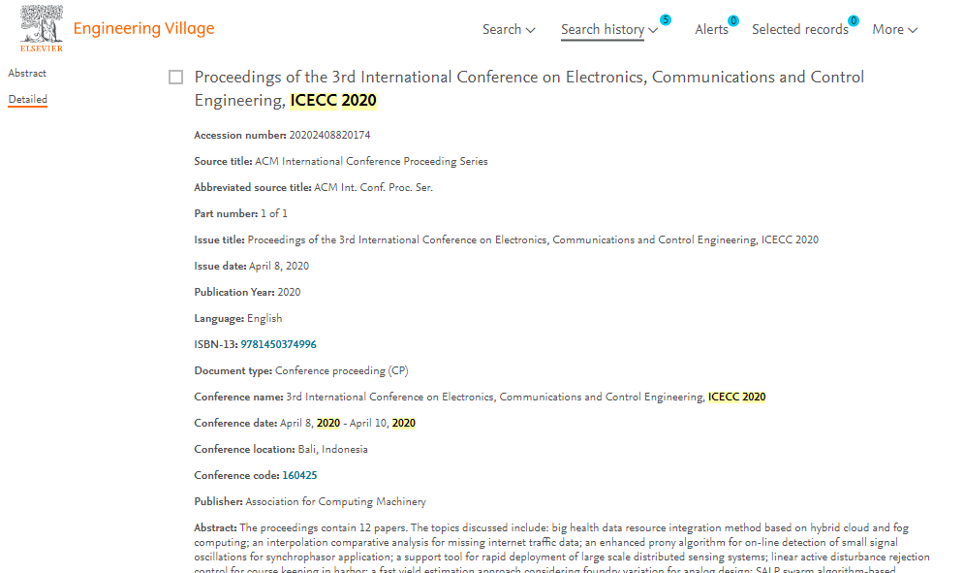The height and width of the screenshot is (573, 964).
Task: Expand the More dropdown menu
Action: pos(894,29)
